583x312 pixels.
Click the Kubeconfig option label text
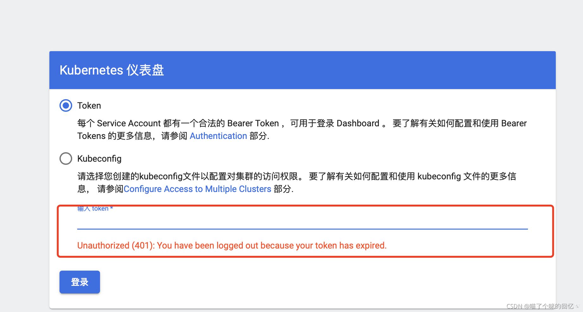point(99,159)
